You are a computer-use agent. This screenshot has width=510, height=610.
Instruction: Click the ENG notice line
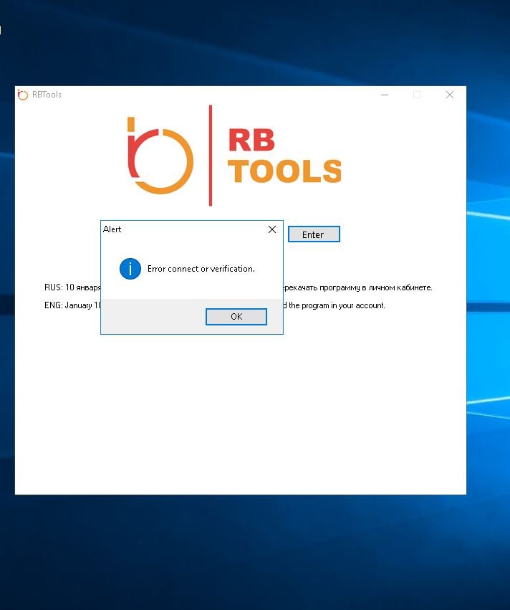coord(337,305)
